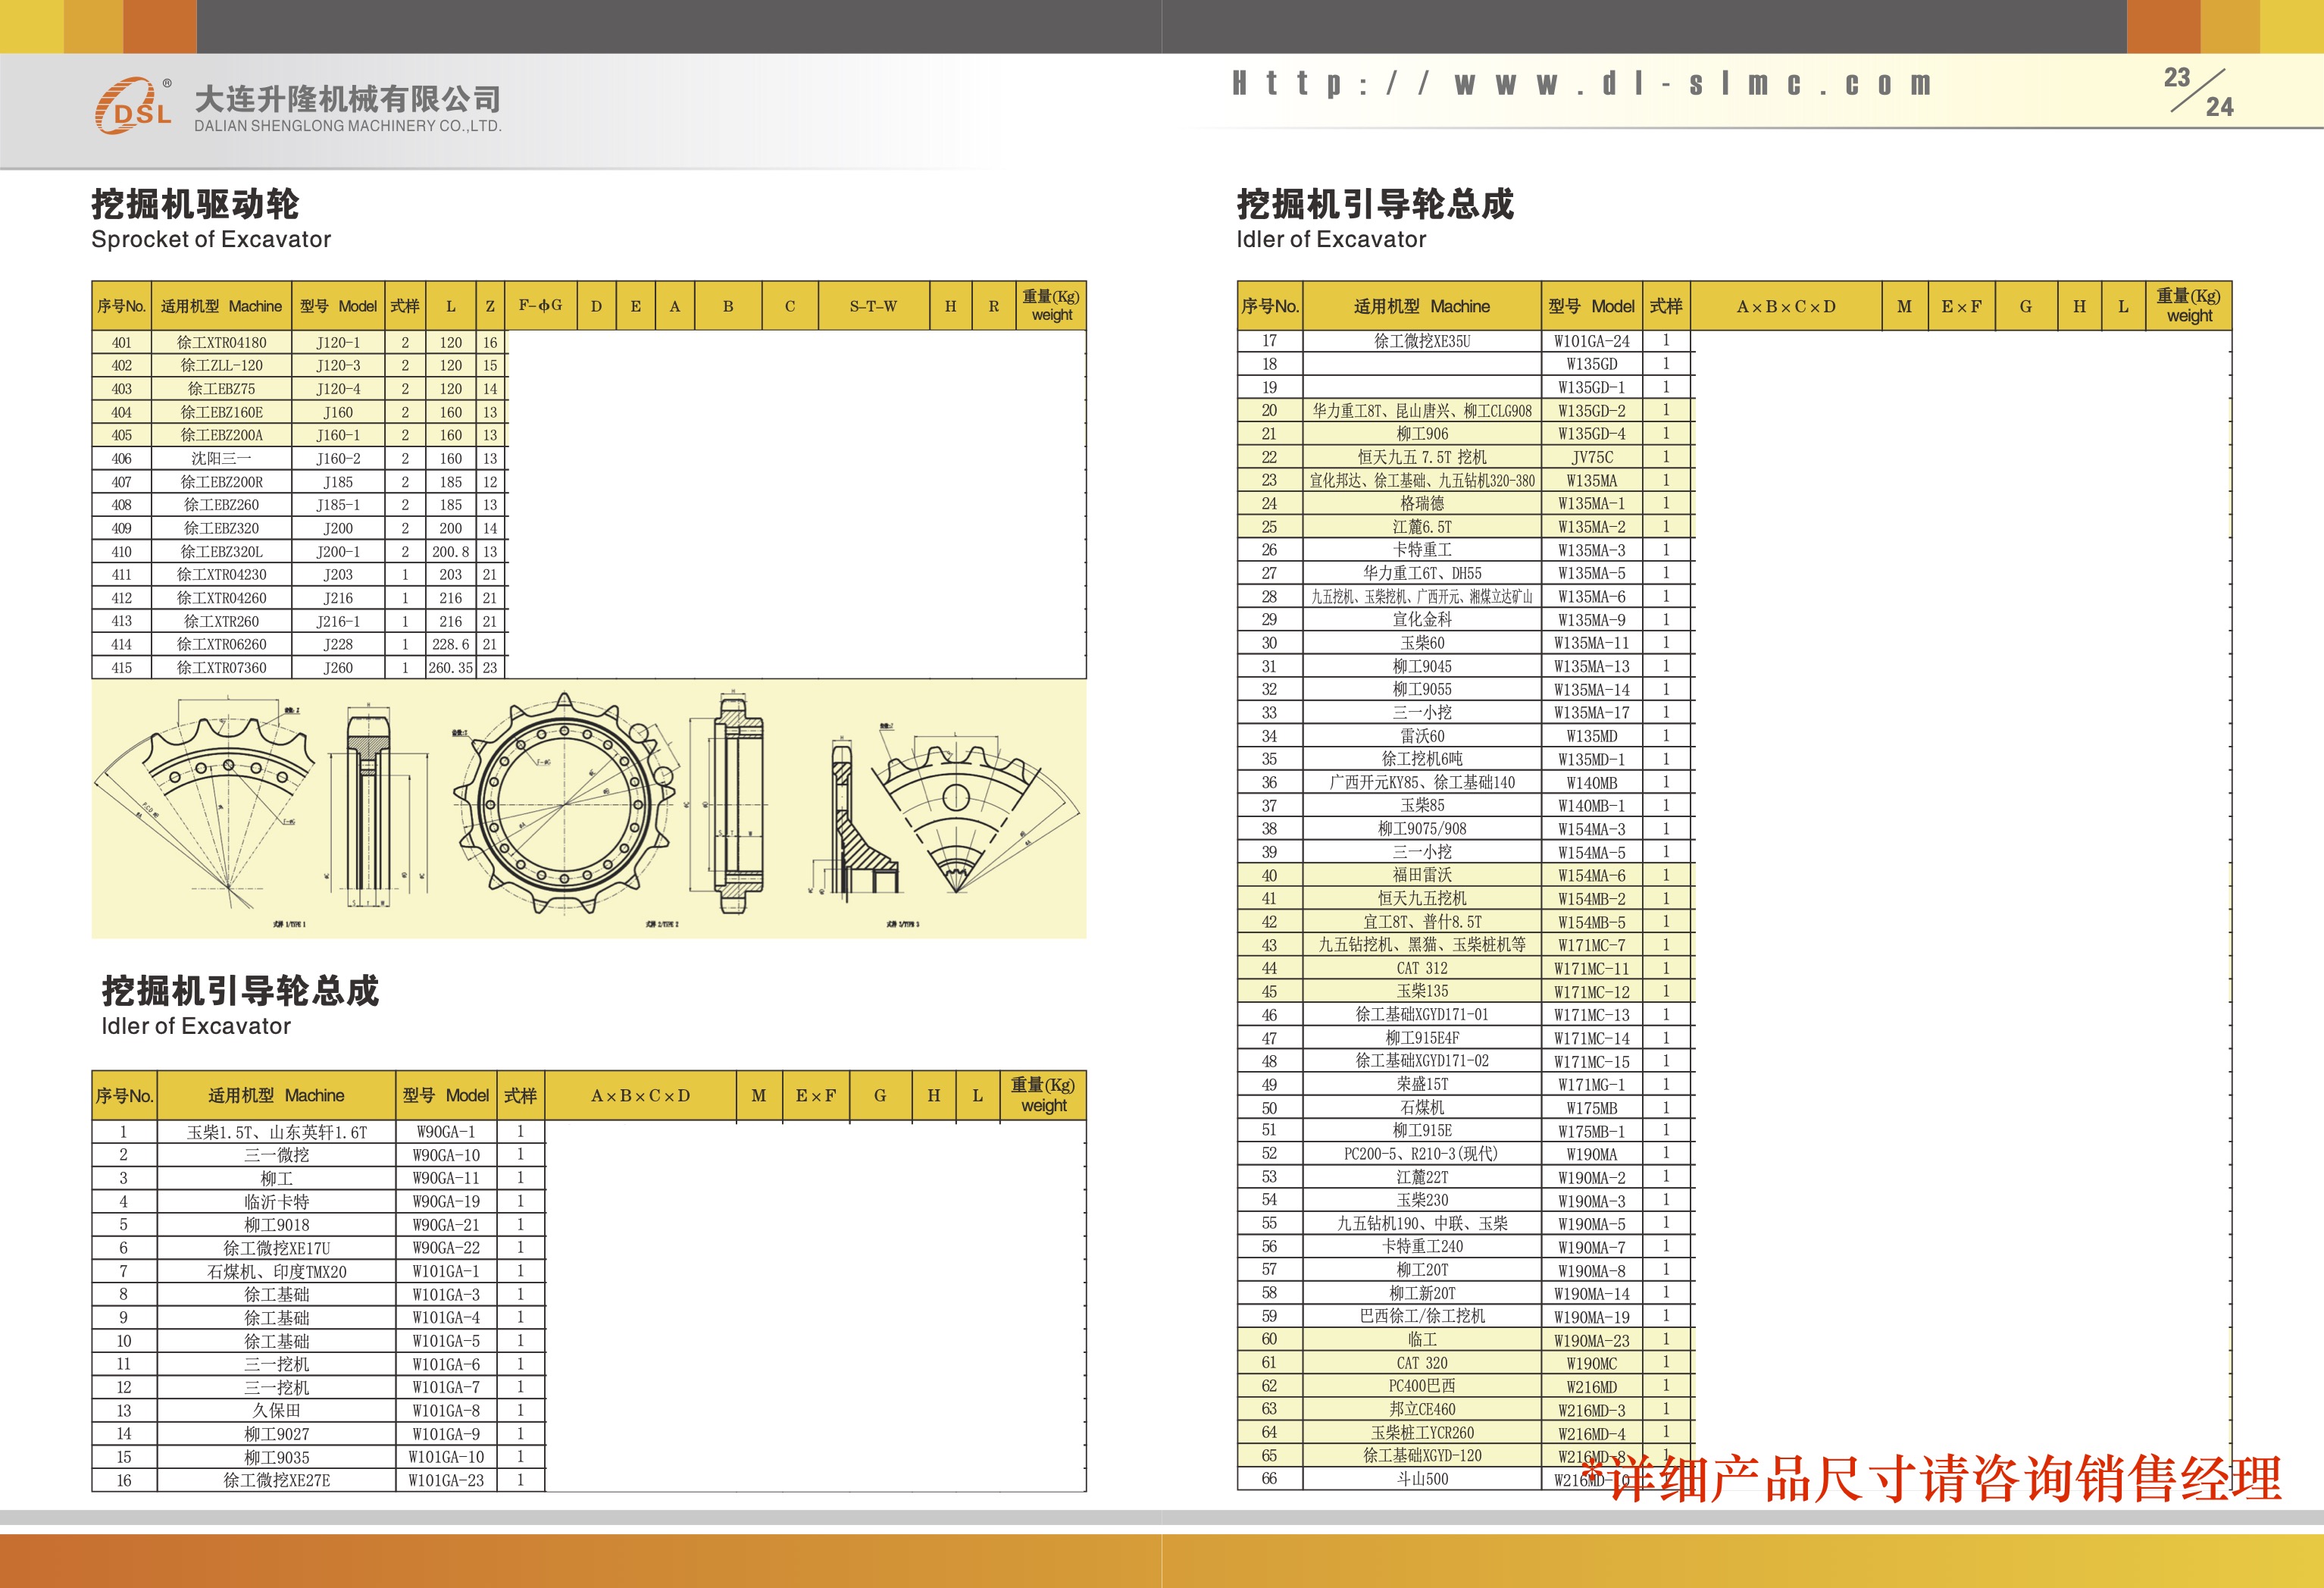The width and height of the screenshot is (2324, 1588).
Task: Select the machine cell 华力重工6T、DH55
Action: coord(1422,573)
